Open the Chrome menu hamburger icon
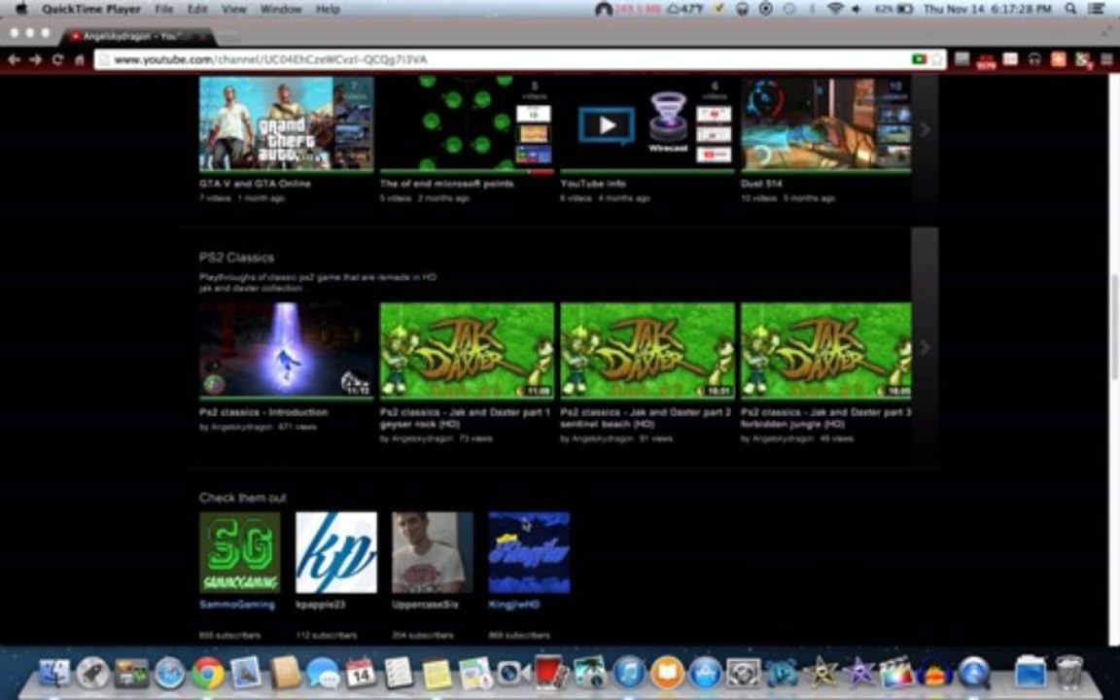Image resolution: width=1120 pixels, height=700 pixels. tap(1107, 59)
